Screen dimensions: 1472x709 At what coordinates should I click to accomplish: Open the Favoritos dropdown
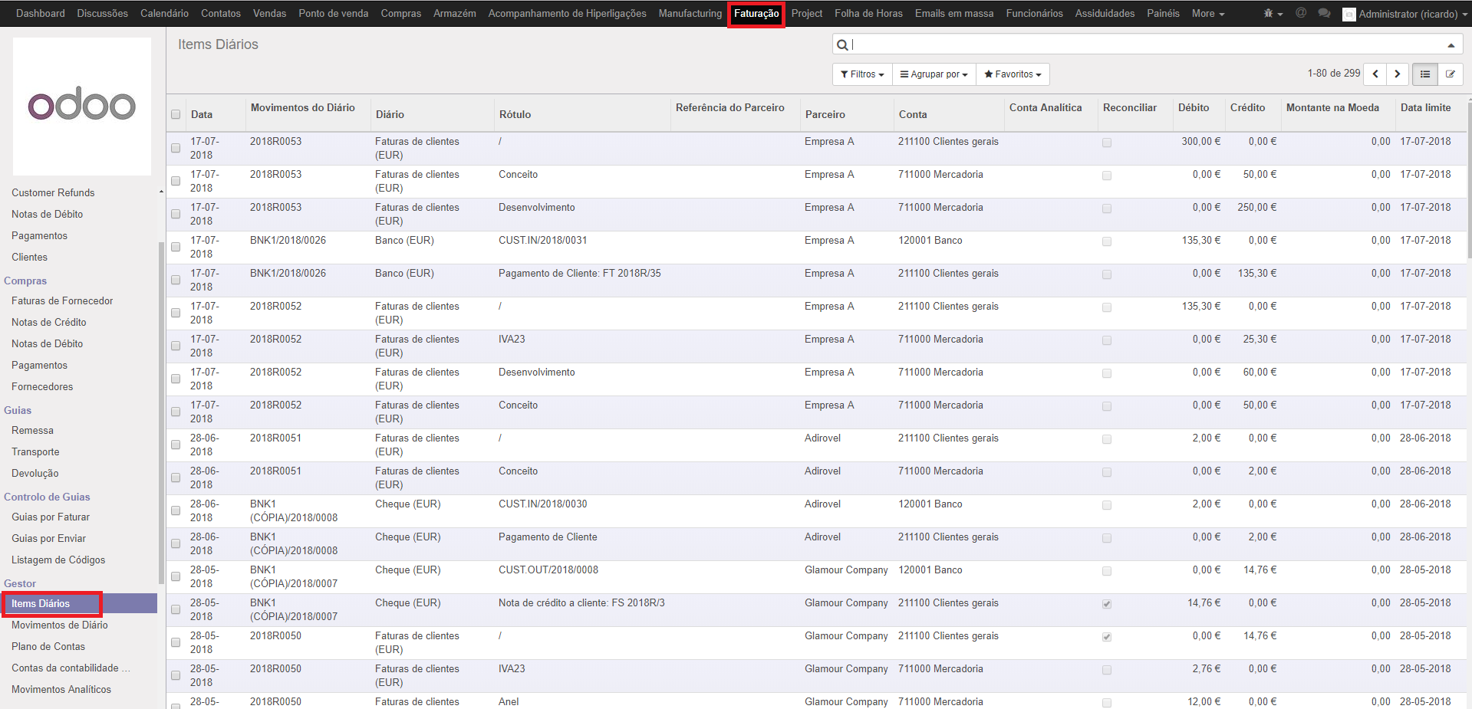(1013, 74)
